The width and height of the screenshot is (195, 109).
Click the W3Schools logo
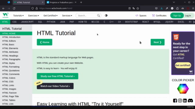click(5, 15)
